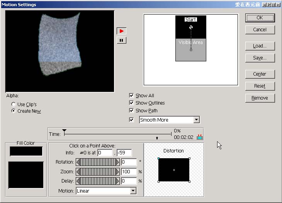Select top-right distortion corner handle
Viewport: 282px width, 203px height.
click(189, 159)
